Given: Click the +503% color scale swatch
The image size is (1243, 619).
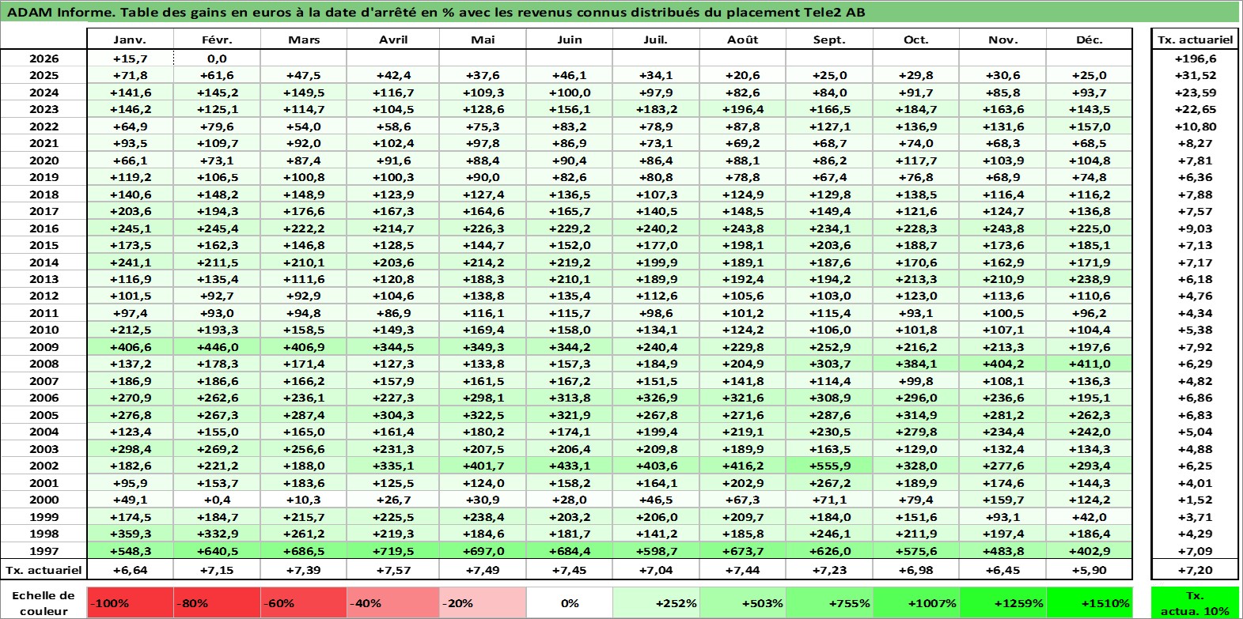Looking at the screenshot, I should (x=743, y=602).
